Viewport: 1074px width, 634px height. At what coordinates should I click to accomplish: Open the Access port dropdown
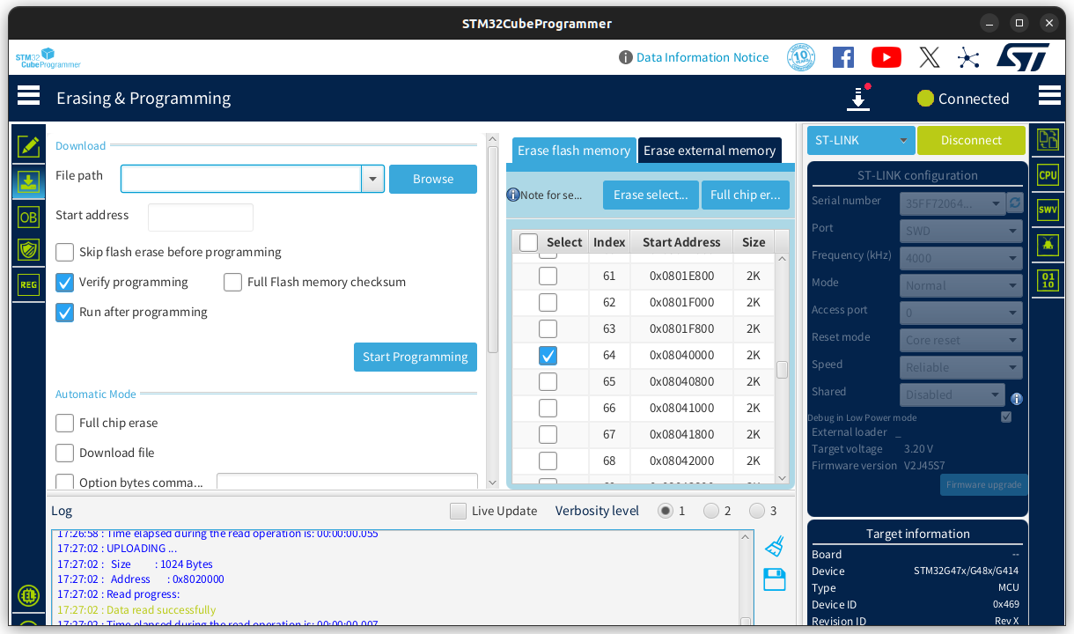961,313
